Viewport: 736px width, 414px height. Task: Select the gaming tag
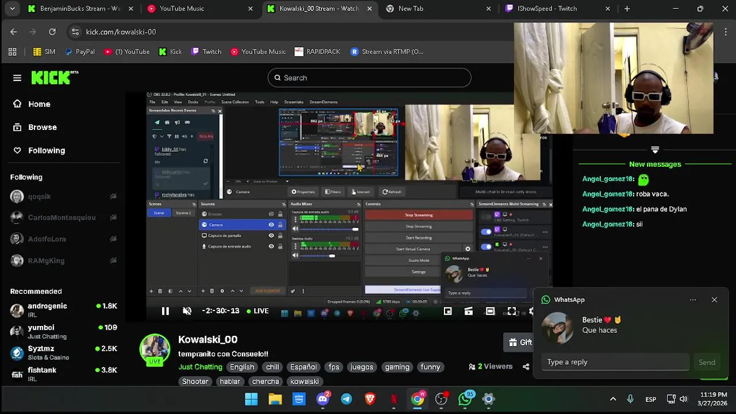tap(397, 367)
